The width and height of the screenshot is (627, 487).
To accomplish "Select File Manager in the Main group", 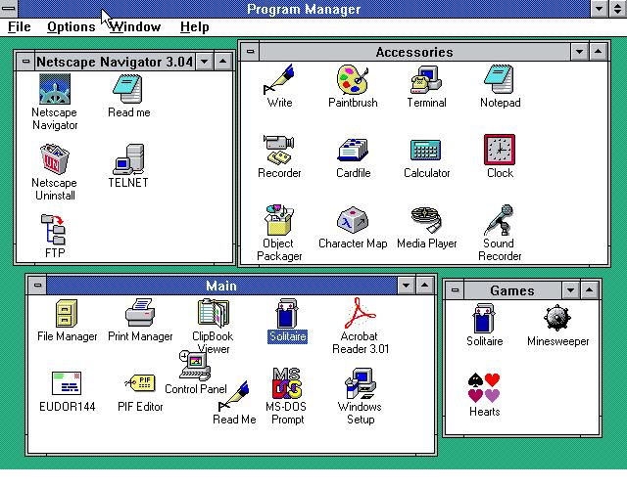I will click(67, 315).
